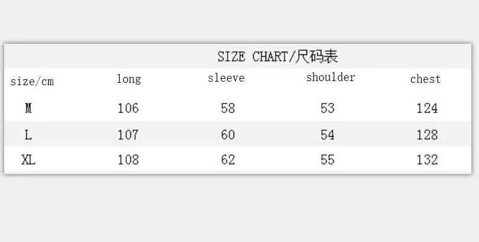Click sleeve value 60
Viewport: 479px width, 242px height.
(228, 135)
